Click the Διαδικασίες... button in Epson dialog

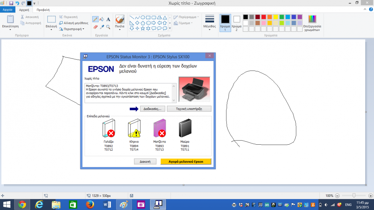tap(152, 109)
